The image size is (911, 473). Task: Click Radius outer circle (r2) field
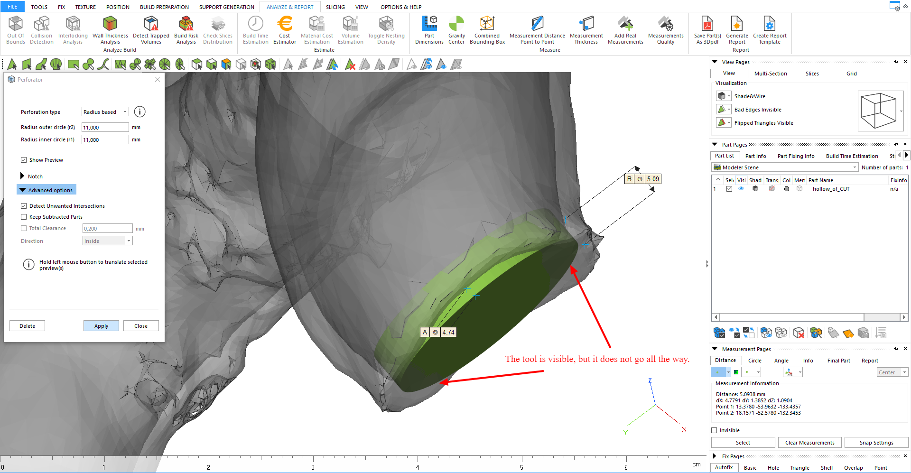[x=105, y=127]
